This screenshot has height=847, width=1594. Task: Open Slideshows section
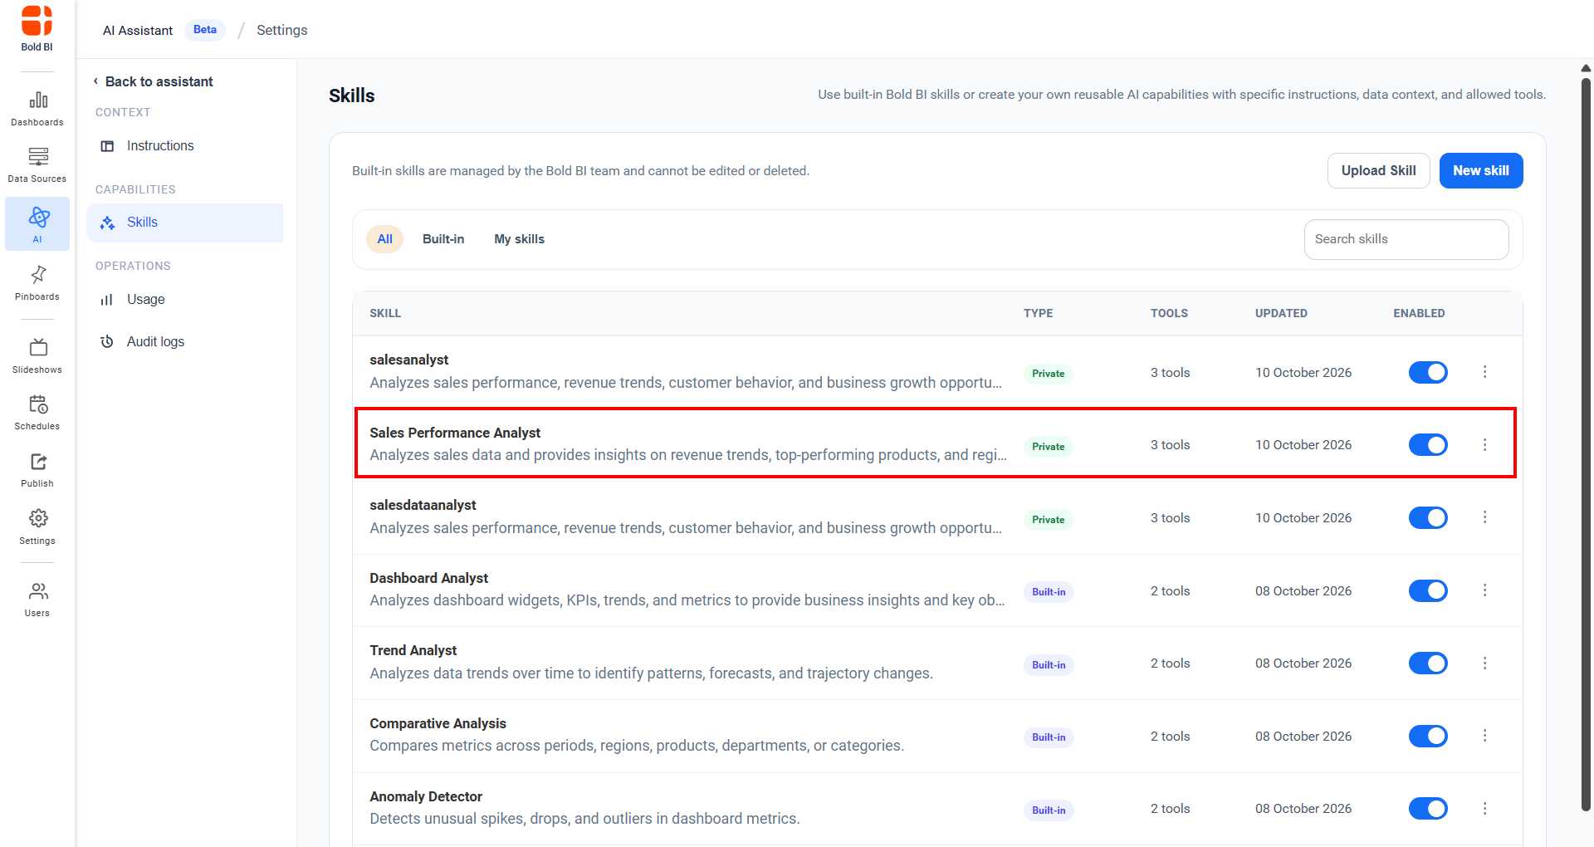click(37, 356)
